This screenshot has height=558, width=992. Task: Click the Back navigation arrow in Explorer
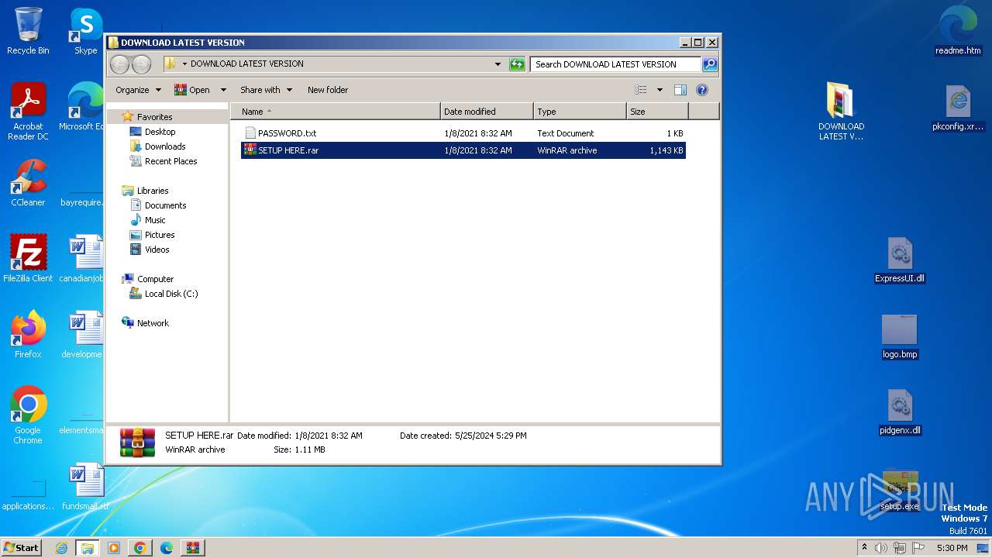coord(119,64)
